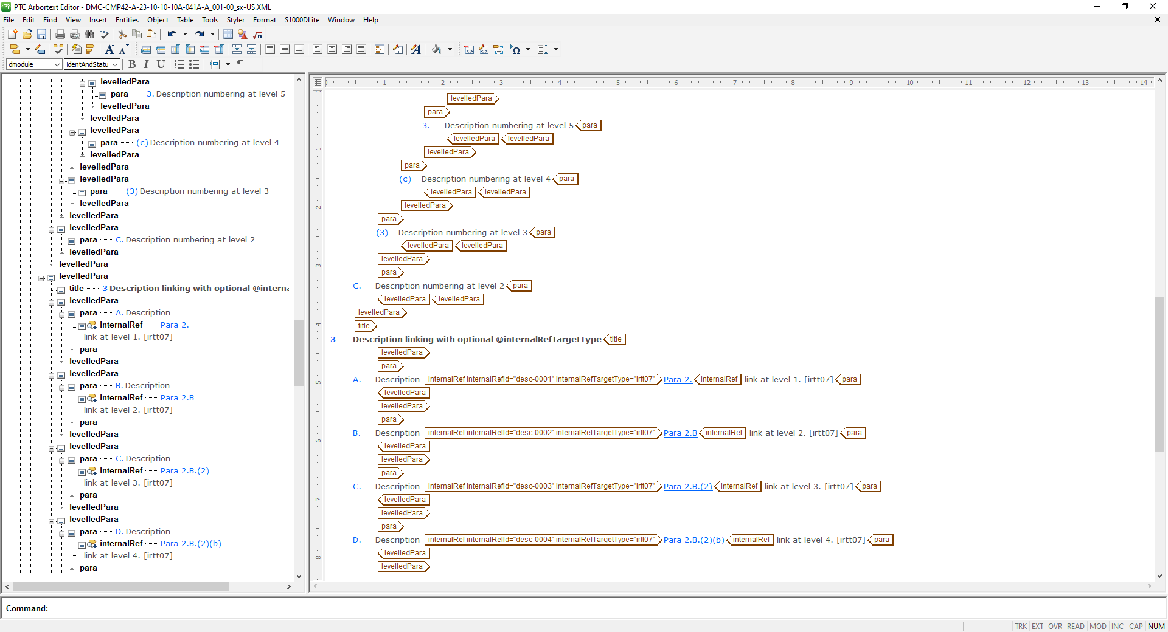Image resolution: width=1168 pixels, height=632 pixels.
Task: Toggle underline formatting
Action: (x=161, y=64)
